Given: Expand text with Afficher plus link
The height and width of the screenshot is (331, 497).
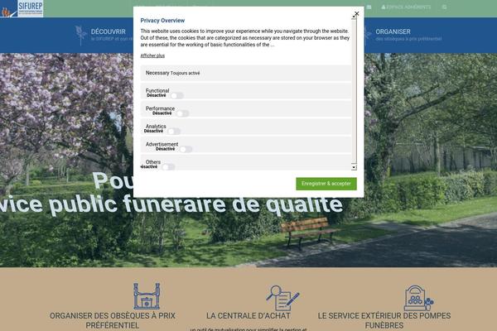Looking at the screenshot, I should (152, 55).
